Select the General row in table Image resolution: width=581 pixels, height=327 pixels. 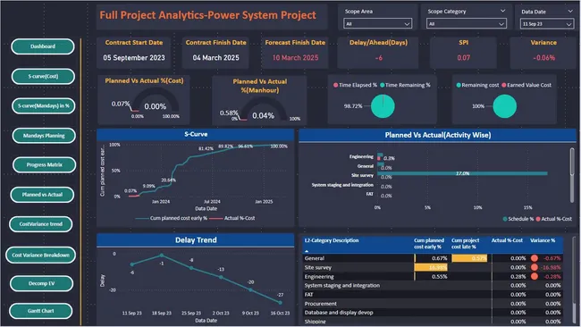[x=433, y=258]
